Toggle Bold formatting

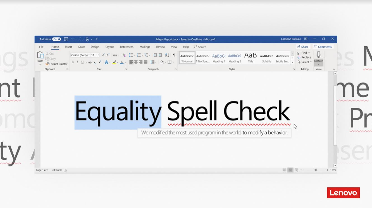72,62
